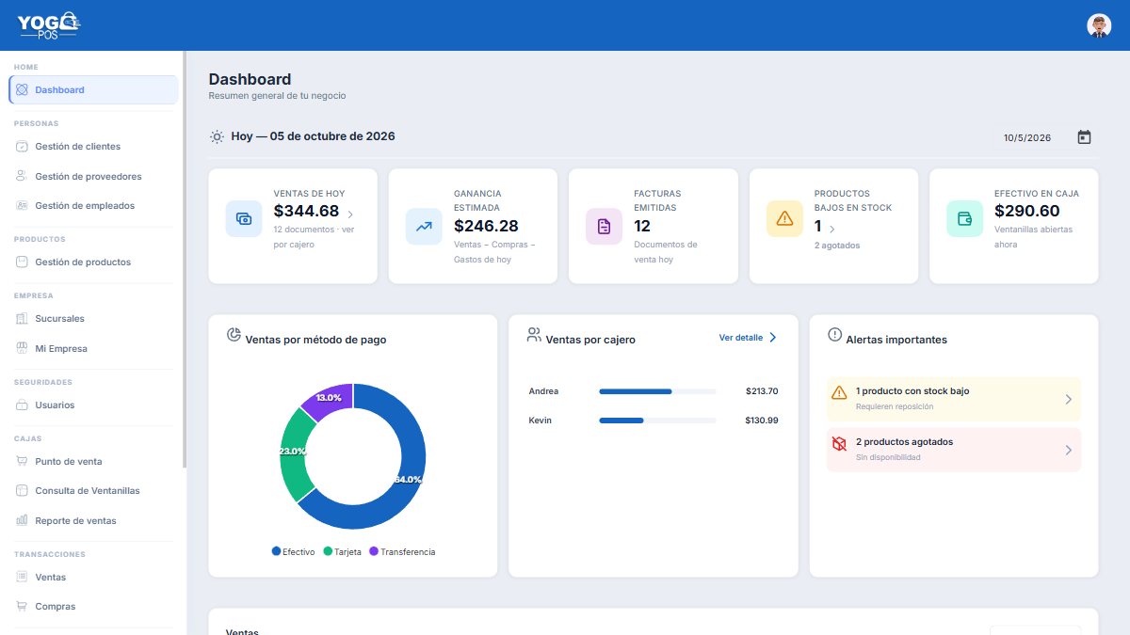Click the $290.60 cash value
Image resolution: width=1130 pixels, height=635 pixels.
(x=1027, y=211)
